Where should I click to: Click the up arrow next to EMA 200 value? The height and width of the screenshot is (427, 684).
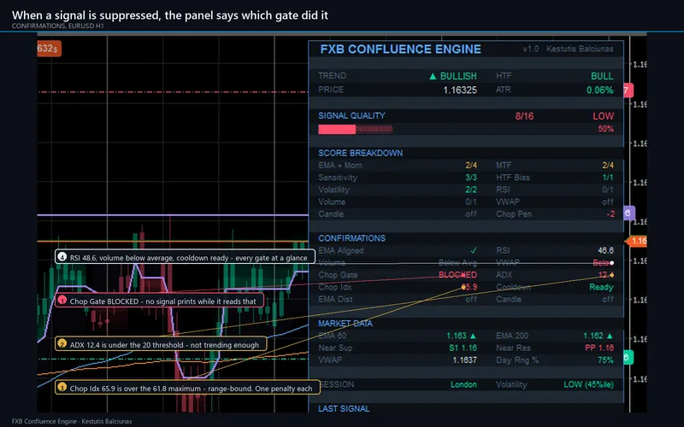point(610,336)
